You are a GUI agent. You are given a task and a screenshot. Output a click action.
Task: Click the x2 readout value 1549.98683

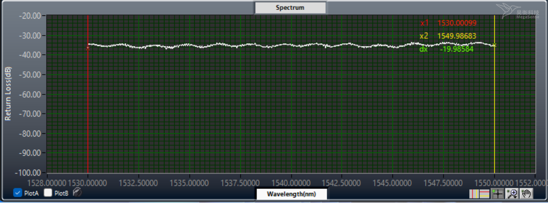point(457,36)
